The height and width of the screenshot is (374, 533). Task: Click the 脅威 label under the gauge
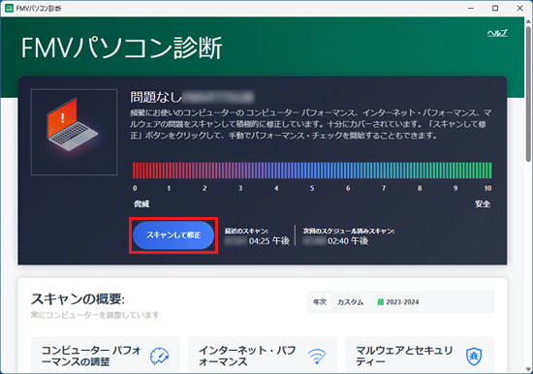(x=141, y=204)
